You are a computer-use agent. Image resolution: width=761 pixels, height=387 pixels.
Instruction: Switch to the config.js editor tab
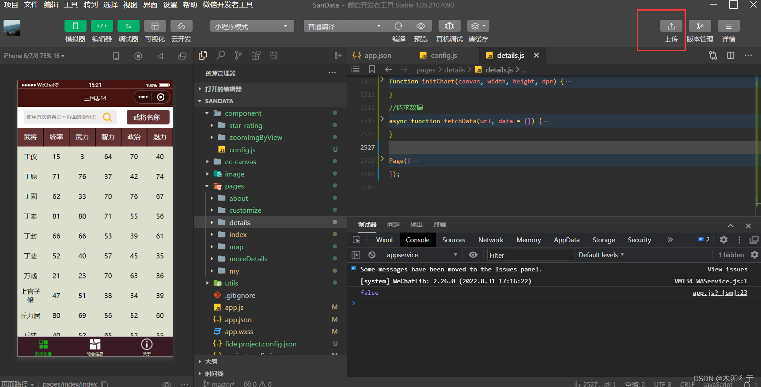click(x=444, y=55)
